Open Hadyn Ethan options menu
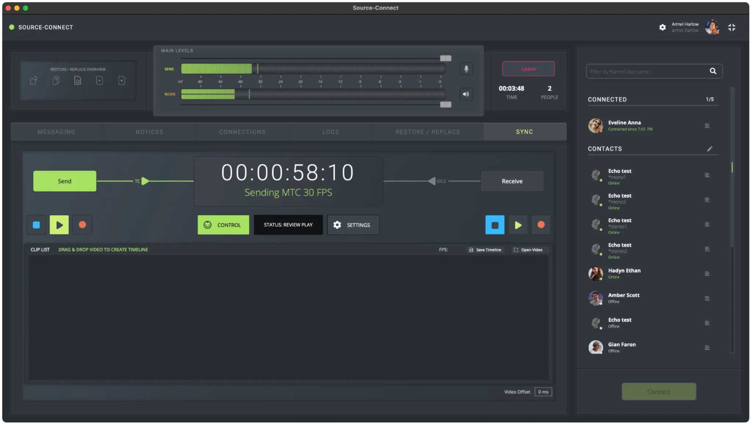This screenshot has width=753, height=426. [x=707, y=274]
